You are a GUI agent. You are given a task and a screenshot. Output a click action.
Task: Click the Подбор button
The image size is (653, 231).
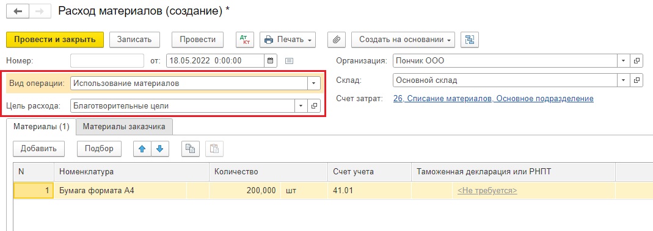99,149
